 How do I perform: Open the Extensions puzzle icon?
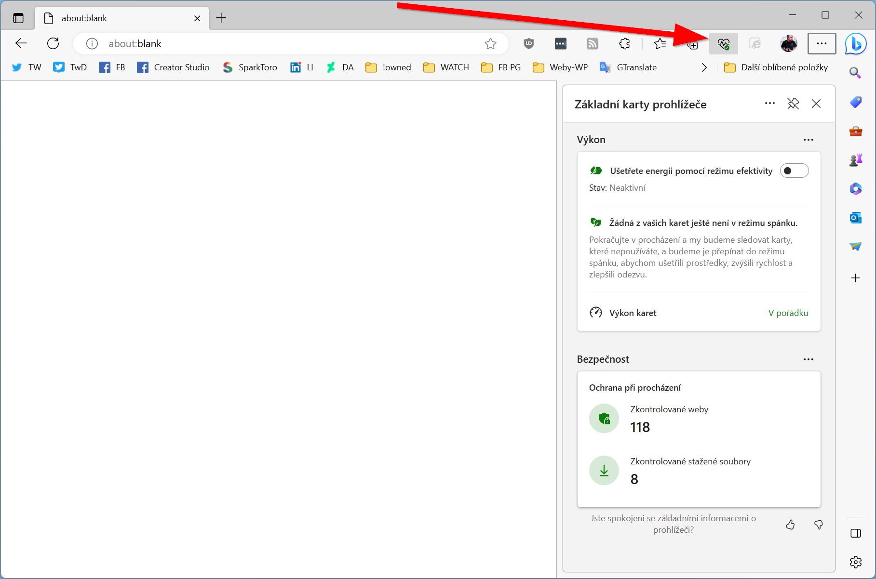624,44
